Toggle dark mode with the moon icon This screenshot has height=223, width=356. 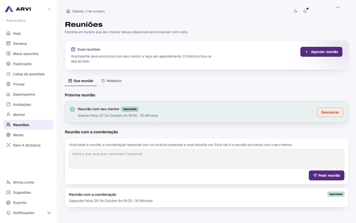(295, 11)
